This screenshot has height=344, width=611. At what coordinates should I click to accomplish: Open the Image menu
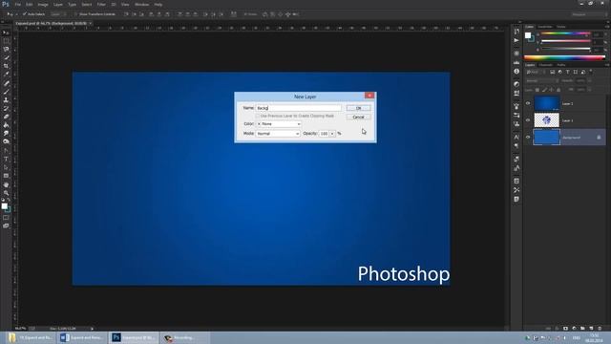coord(43,4)
